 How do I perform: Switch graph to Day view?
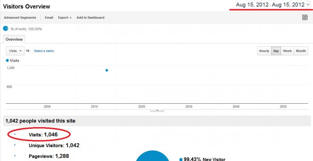276,51
